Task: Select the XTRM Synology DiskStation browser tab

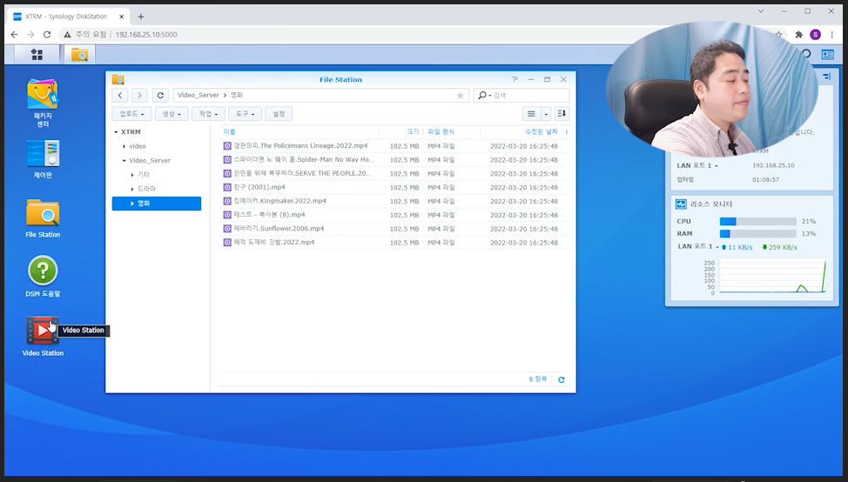Action: pyautogui.click(x=68, y=17)
